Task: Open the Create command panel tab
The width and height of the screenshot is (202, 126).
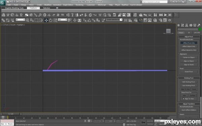Action: tap(178, 25)
